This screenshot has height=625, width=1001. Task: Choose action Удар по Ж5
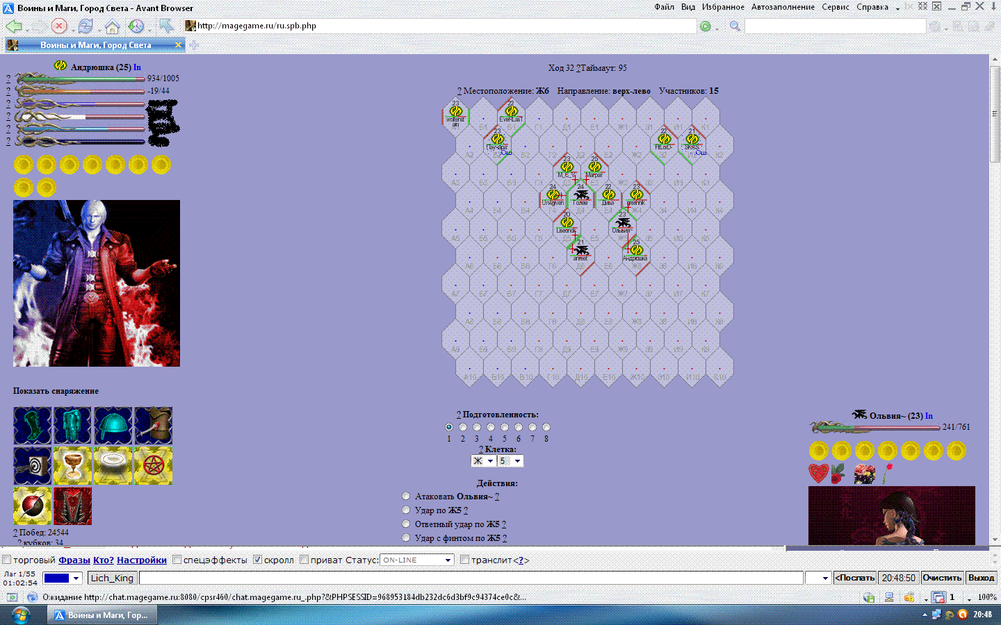(406, 510)
